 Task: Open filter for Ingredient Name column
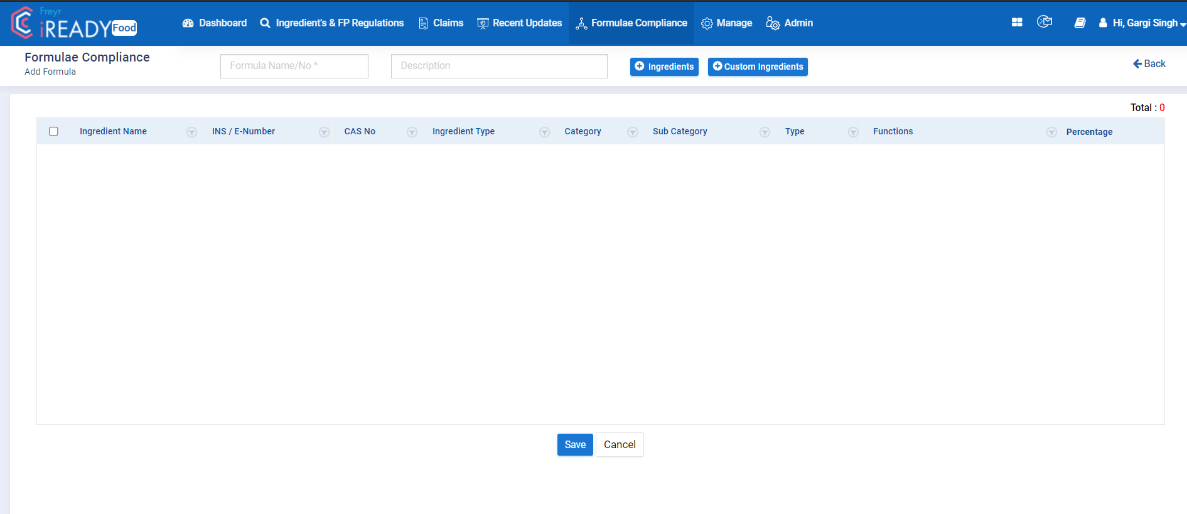coord(191,132)
